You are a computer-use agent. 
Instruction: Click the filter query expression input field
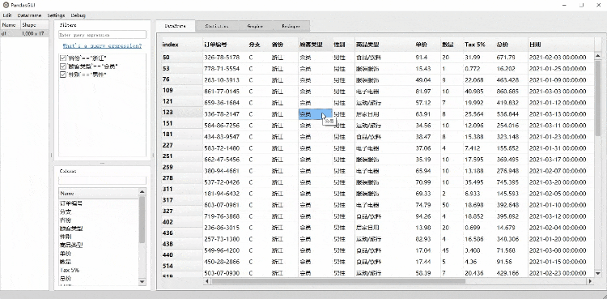pos(102,35)
